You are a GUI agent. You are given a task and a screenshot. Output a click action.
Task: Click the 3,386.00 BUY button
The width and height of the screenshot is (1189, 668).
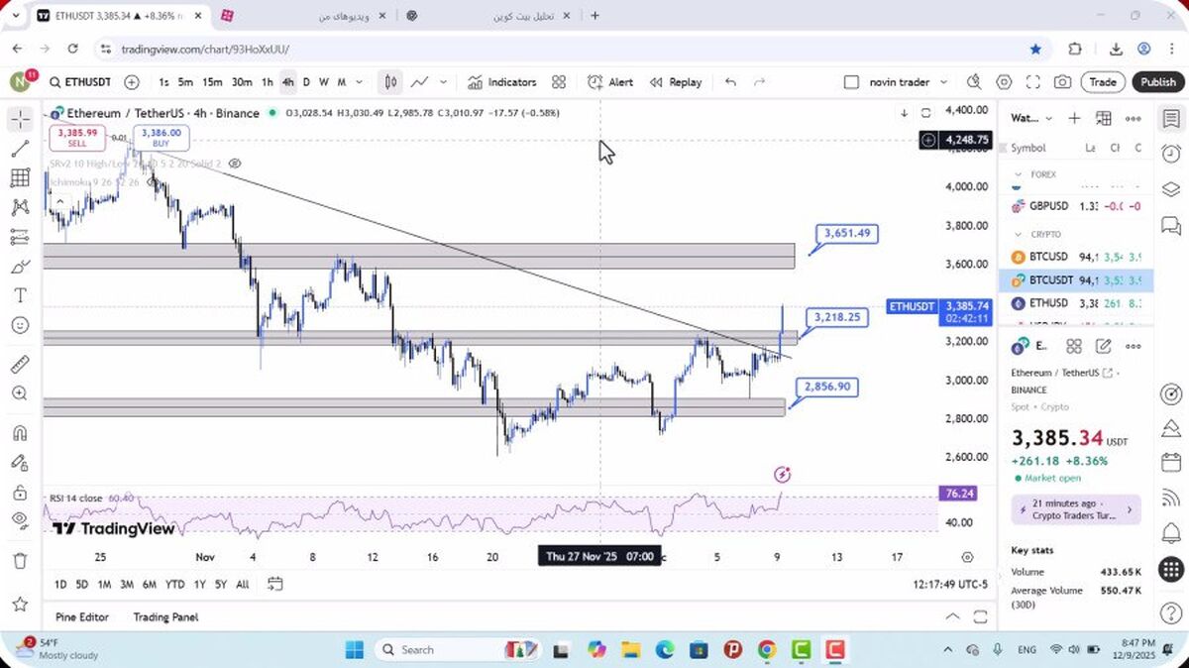161,137
